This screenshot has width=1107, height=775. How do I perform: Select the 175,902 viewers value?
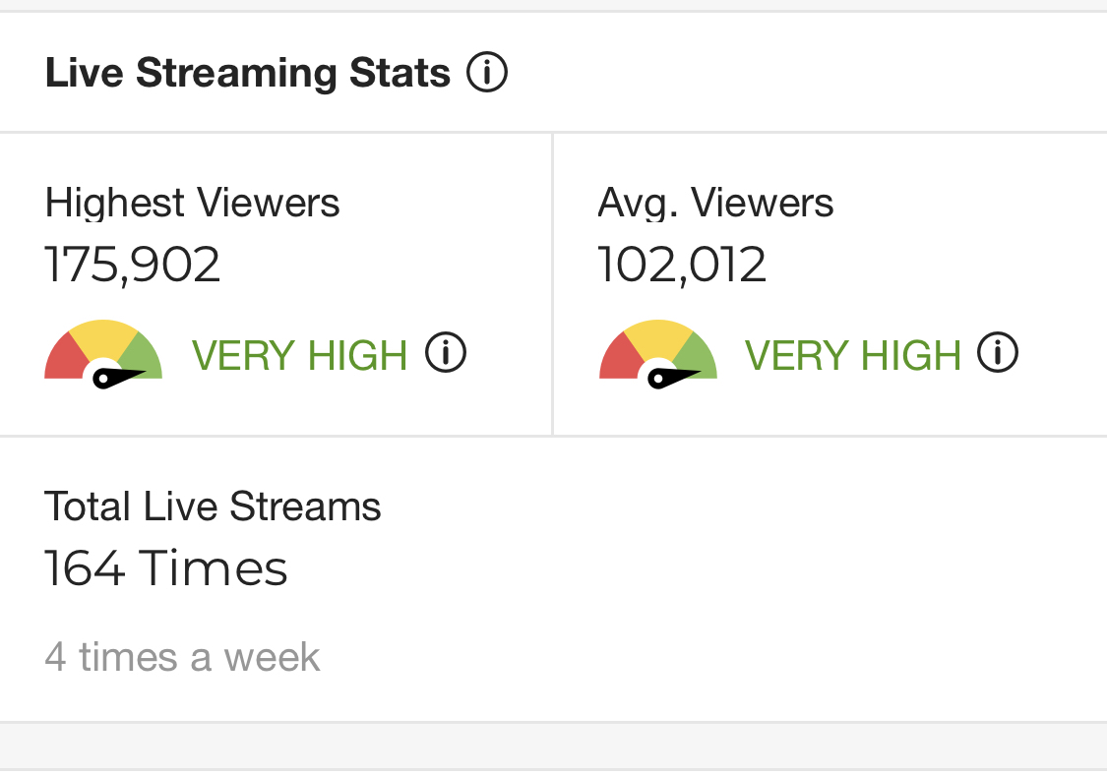click(133, 265)
